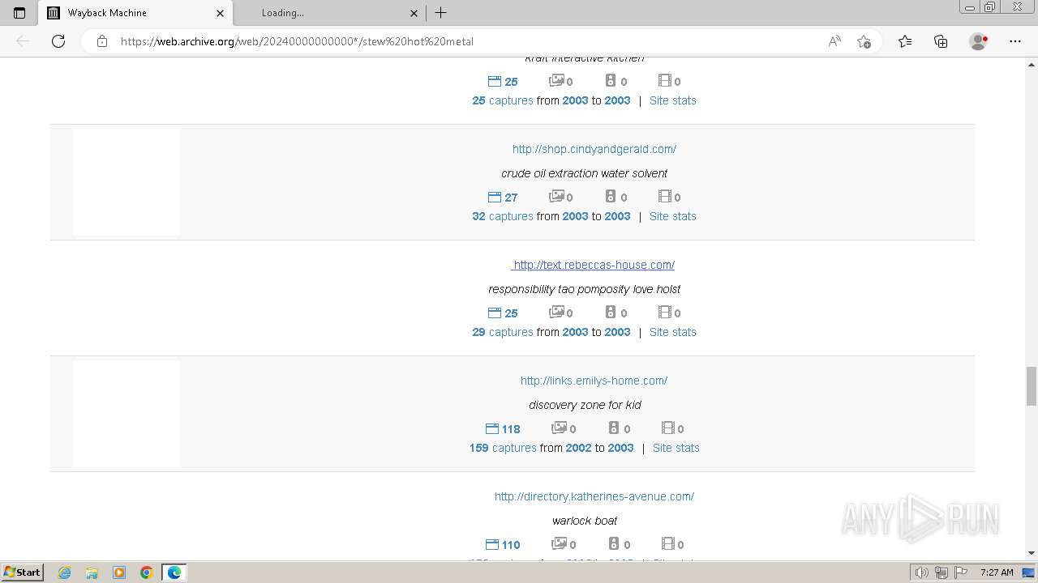Open shop.cindyandgerald.com link
The width and height of the screenshot is (1038, 583).
click(594, 149)
